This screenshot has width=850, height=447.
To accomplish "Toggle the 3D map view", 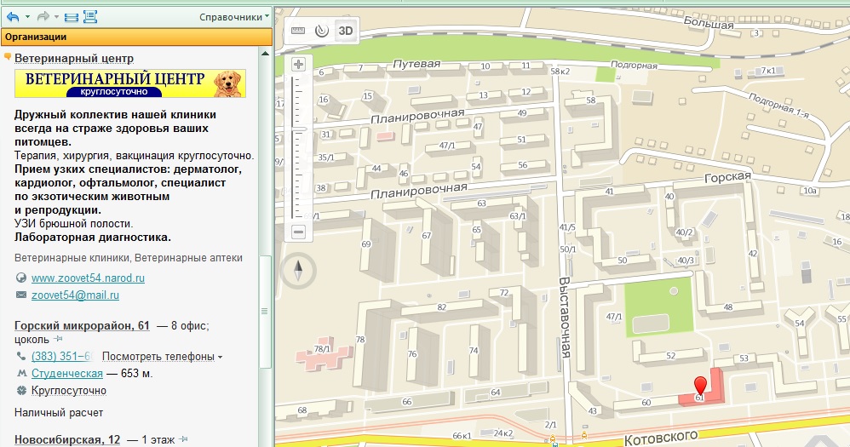I will pyautogui.click(x=346, y=31).
